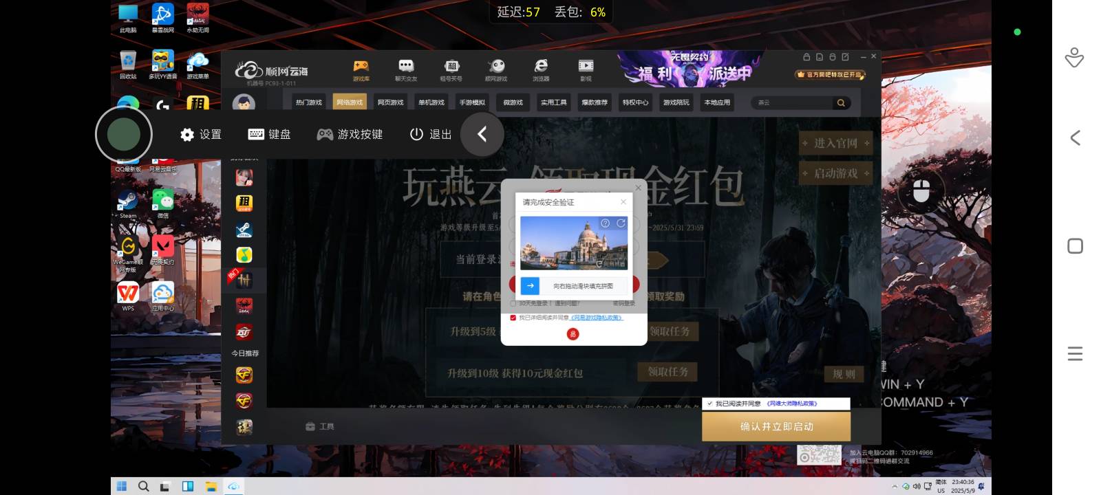Click the 福利派送中 banner
Image resolution: width=1101 pixels, height=495 pixels.
pyautogui.click(x=691, y=69)
